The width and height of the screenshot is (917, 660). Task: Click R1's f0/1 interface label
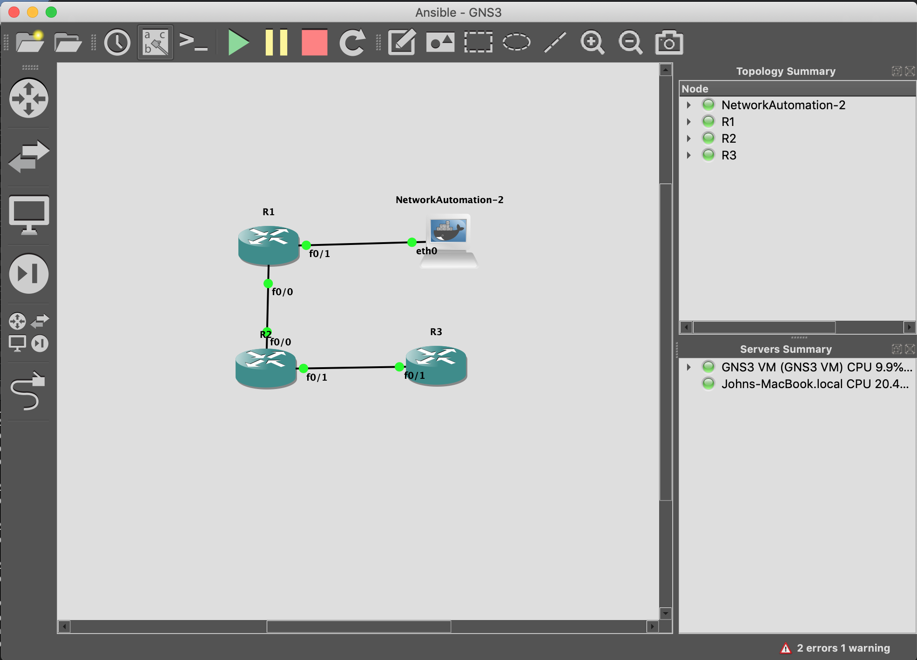(319, 254)
